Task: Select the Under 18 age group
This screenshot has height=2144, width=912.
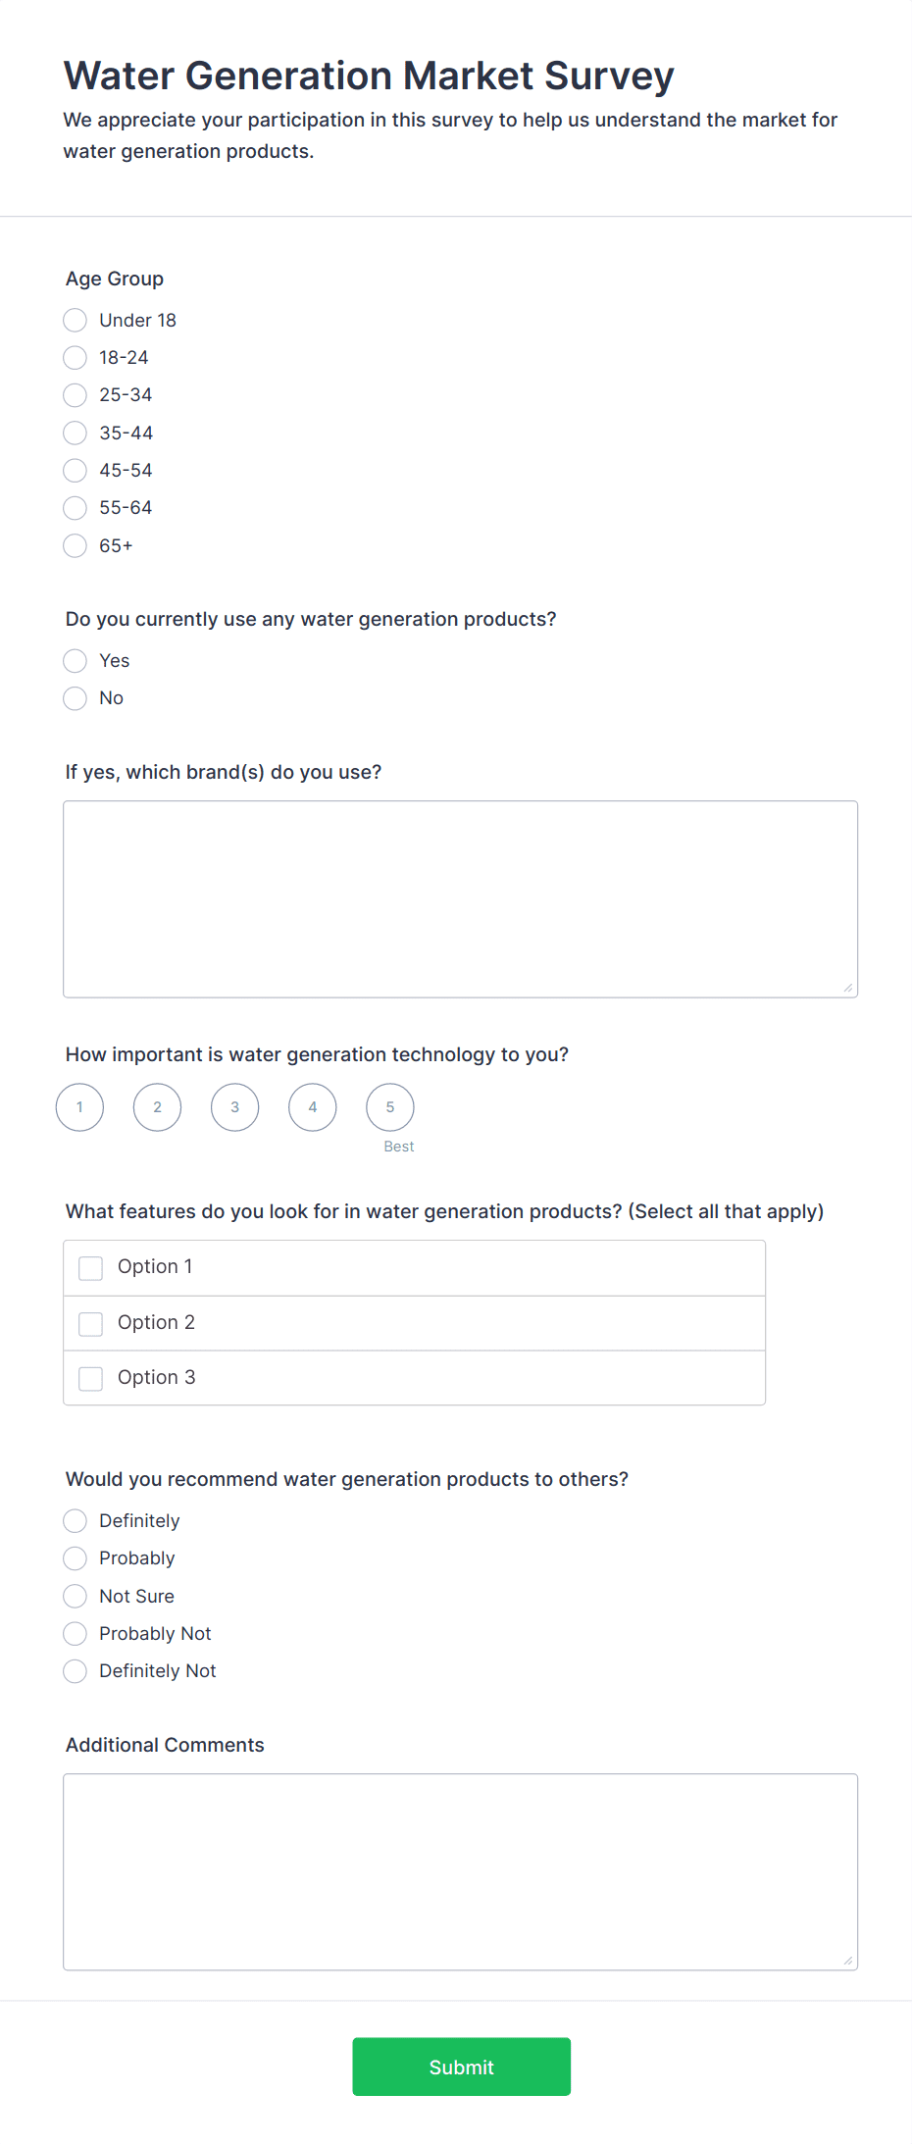Action: (x=76, y=321)
